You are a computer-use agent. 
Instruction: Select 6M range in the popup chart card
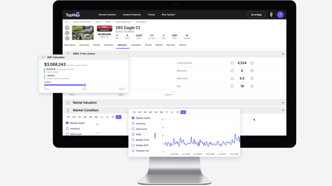tap(161, 112)
